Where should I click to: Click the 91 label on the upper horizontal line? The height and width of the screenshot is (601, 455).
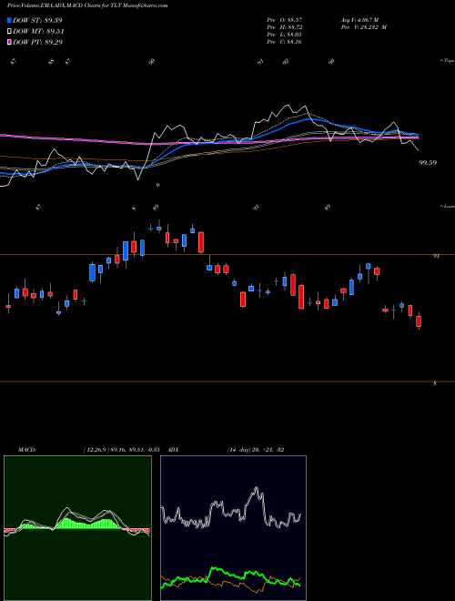coord(436,257)
